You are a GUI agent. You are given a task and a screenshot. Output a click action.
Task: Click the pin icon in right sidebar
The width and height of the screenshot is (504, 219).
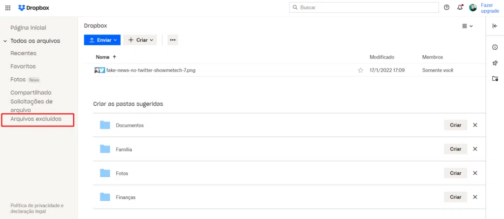(495, 63)
